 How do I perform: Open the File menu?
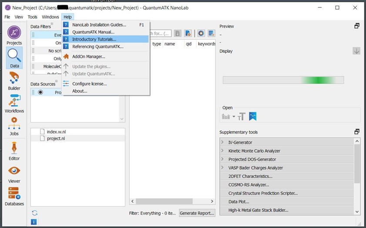[7, 17]
